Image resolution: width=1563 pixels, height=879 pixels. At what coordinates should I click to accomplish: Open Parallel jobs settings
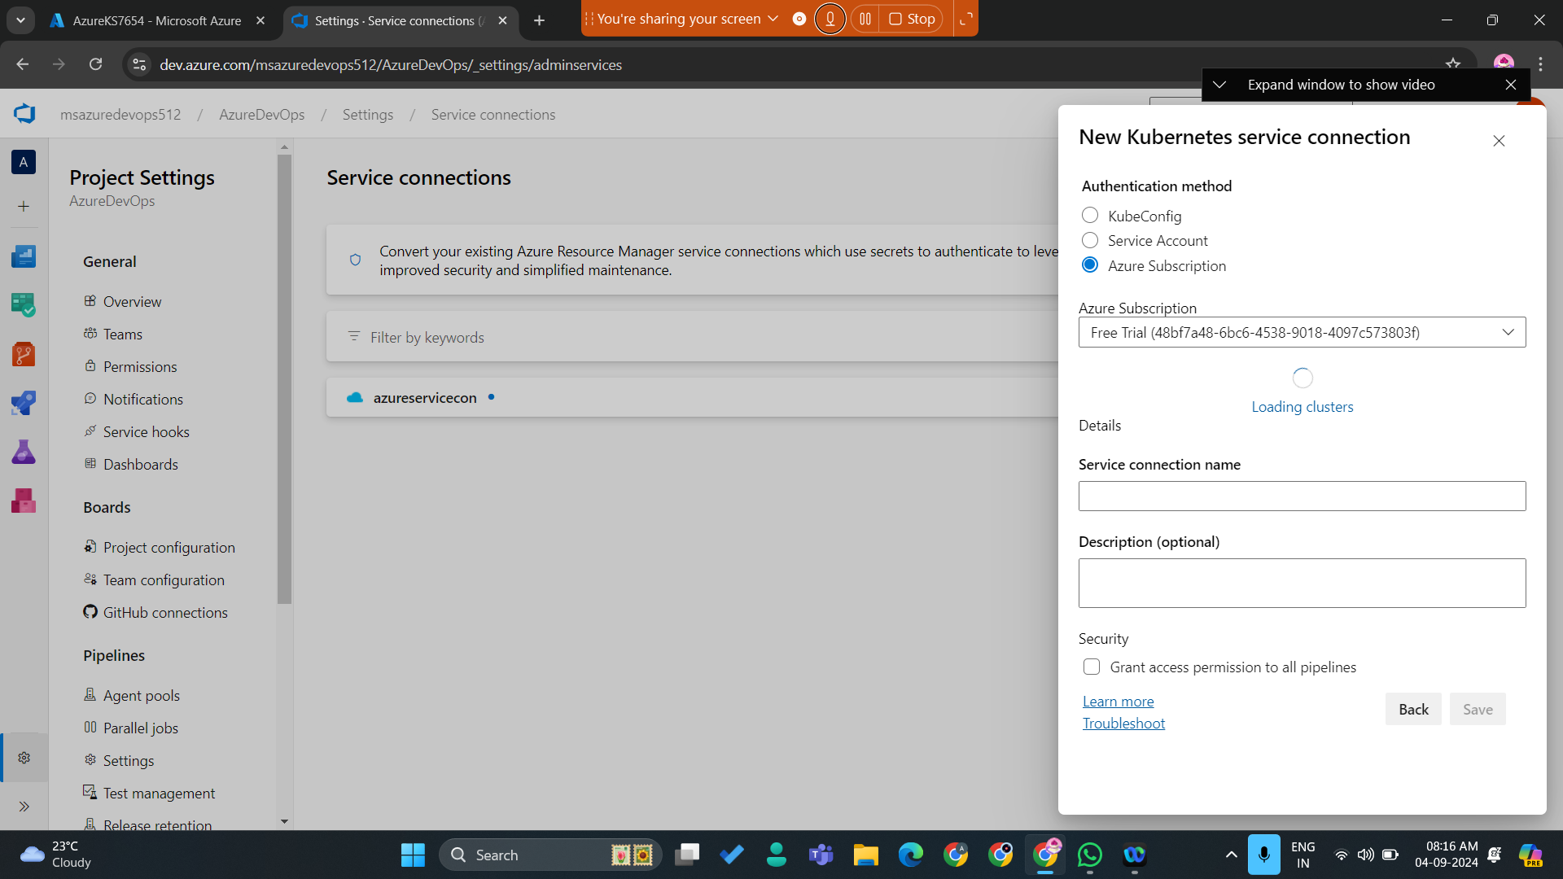pos(140,728)
